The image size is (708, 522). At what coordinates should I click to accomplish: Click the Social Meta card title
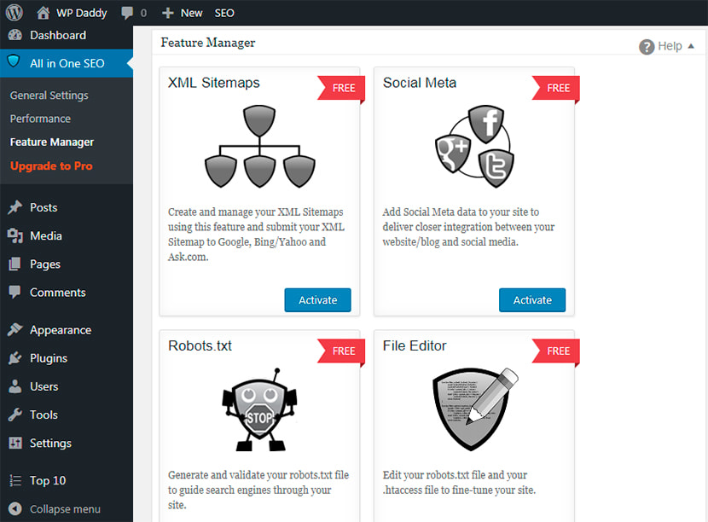click(420, 83)
